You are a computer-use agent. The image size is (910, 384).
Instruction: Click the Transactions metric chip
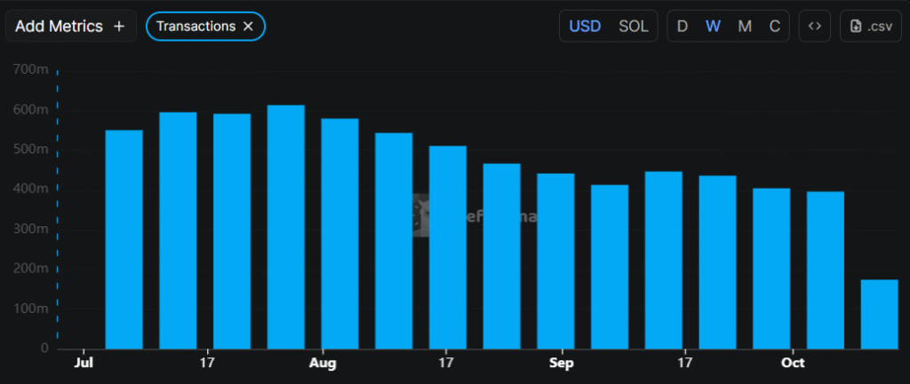[x=196, y=27]
